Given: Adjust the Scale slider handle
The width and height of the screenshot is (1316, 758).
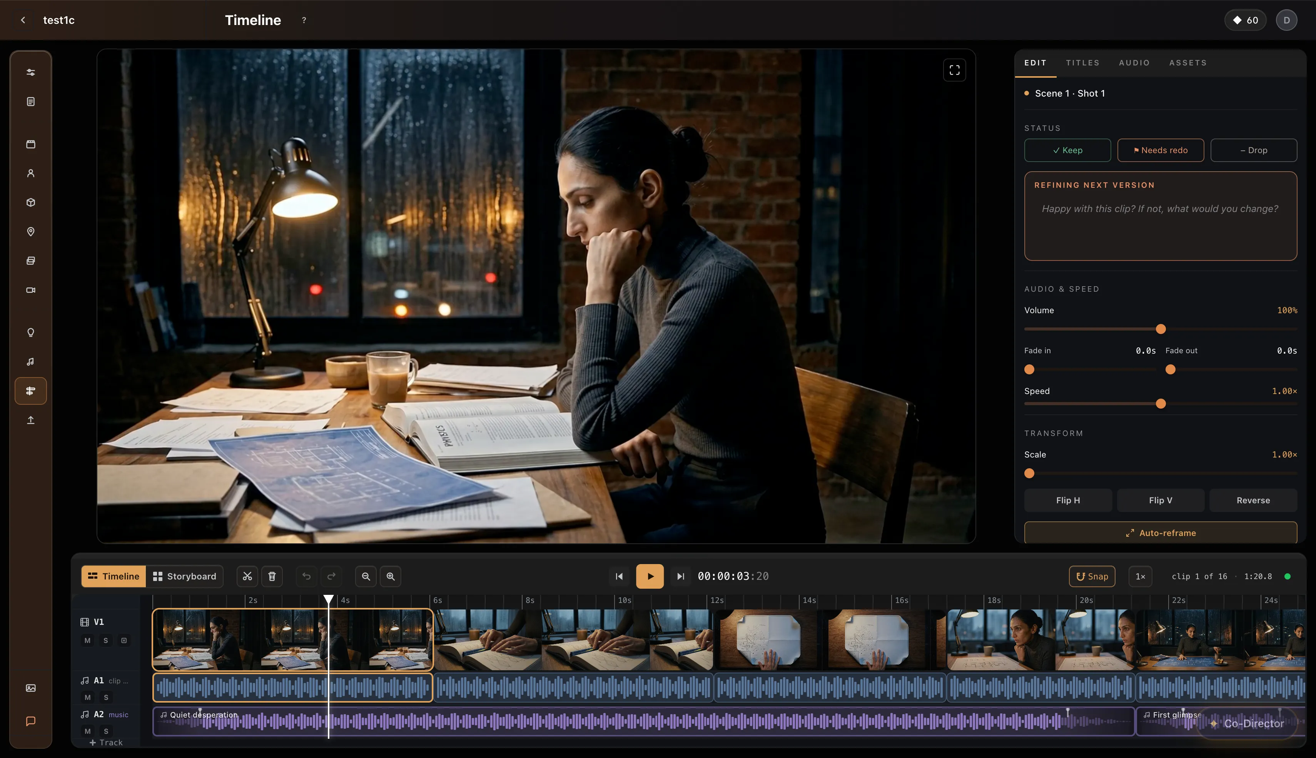Looking at the screenshot, I should [1029, 474].
